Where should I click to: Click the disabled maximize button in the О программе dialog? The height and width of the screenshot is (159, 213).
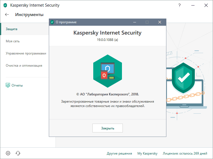[x=147, y=22]
